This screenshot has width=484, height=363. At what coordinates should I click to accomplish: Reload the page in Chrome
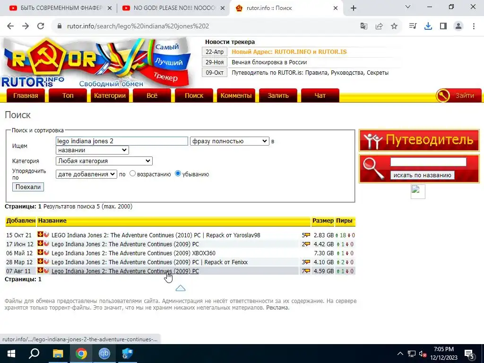pos(41,26)
